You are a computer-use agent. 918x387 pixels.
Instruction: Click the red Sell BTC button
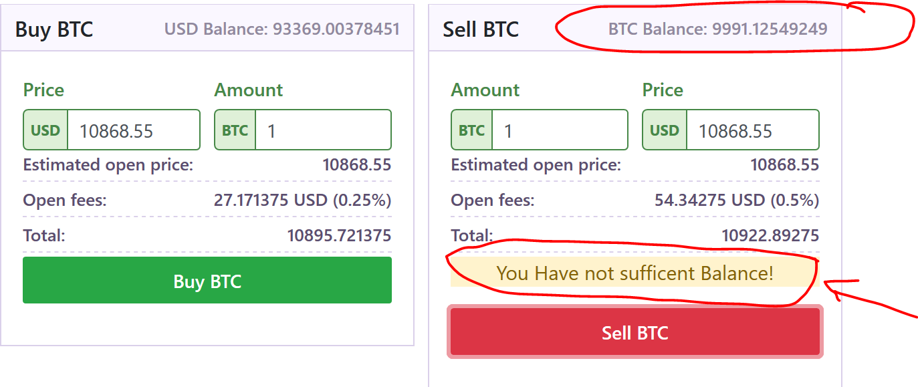635,332
